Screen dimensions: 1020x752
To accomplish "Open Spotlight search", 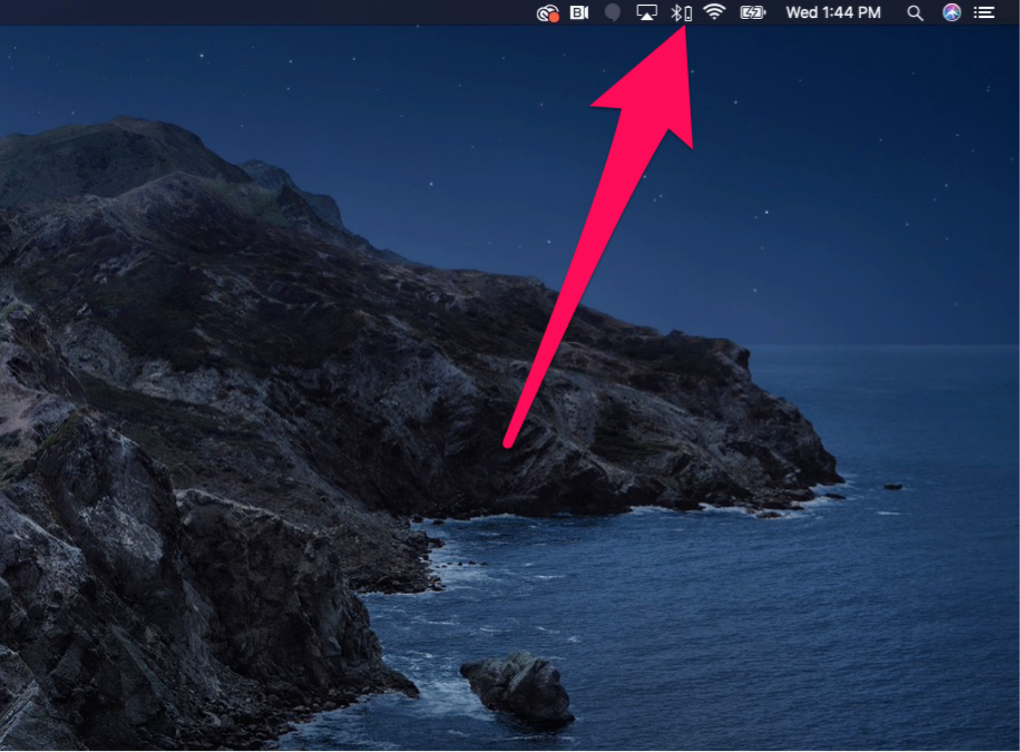I will point(915,13).
